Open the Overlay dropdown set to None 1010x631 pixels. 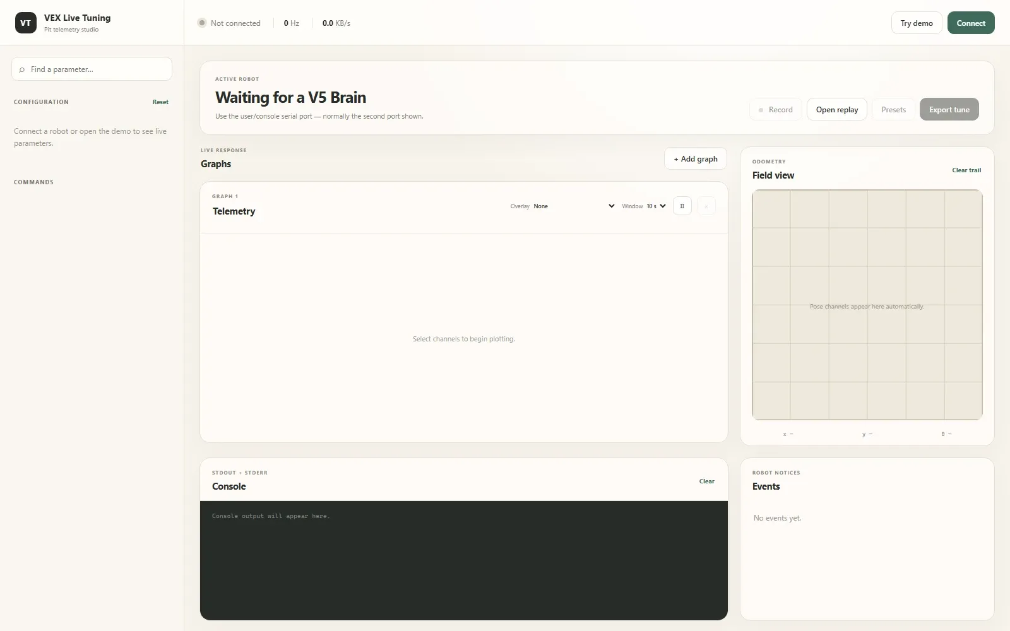[574, 206]
